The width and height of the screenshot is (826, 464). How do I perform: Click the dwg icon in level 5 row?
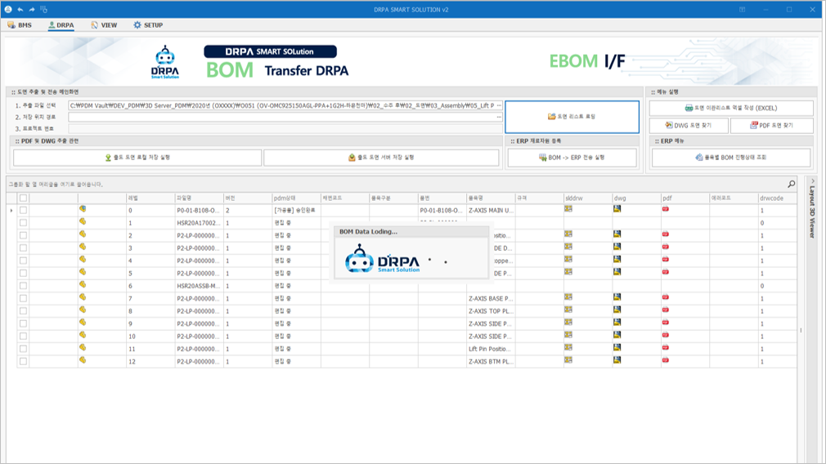617,272
